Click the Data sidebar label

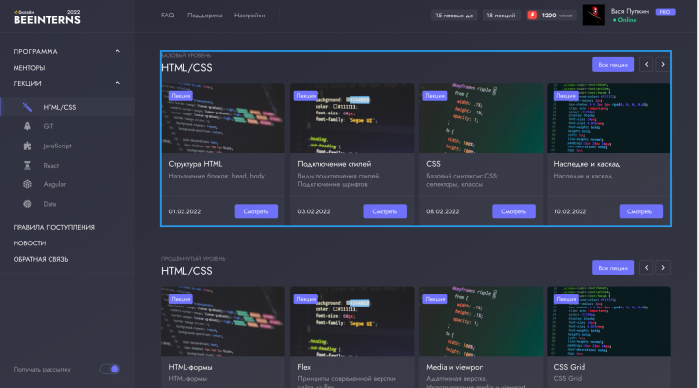(50, 204)
